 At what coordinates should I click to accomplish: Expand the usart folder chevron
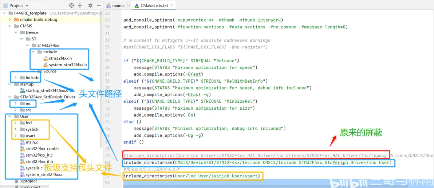pos(16,136)
